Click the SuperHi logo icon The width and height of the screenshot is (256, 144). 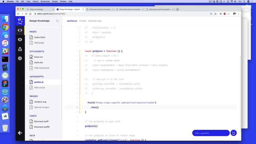pyautogui.click(x=20, y=20)
